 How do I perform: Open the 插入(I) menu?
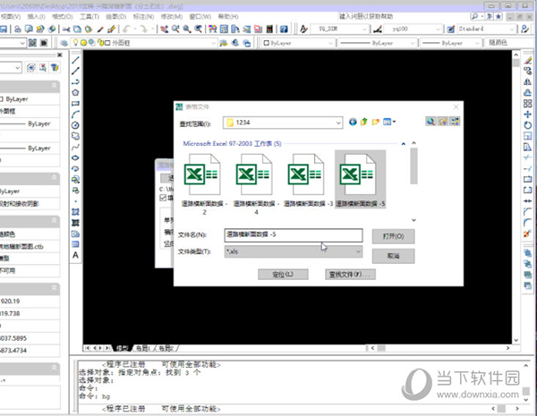click(36, 16)
